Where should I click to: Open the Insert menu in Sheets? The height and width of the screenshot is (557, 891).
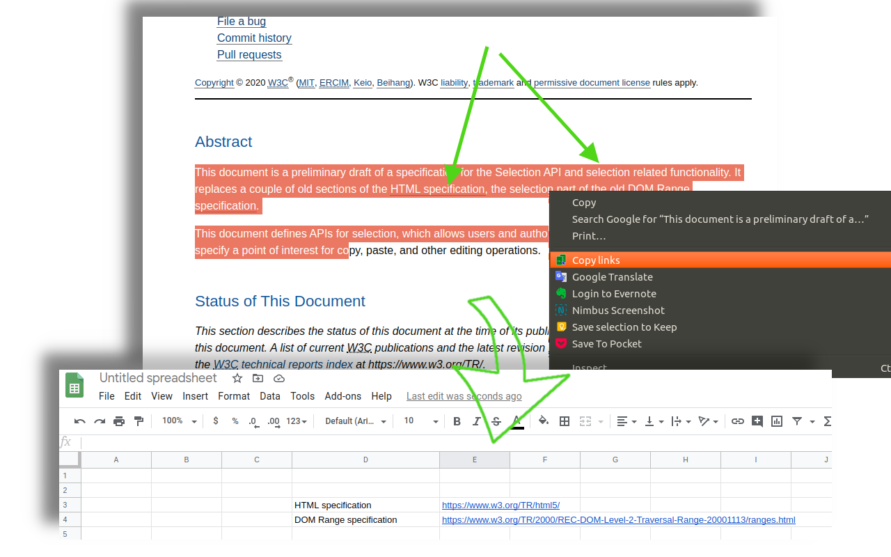pyautogui.click(x=196, y=396)
